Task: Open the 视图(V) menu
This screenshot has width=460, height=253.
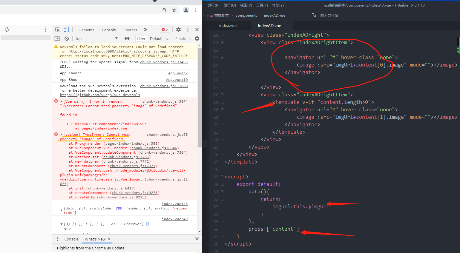Action: point(246,5)
